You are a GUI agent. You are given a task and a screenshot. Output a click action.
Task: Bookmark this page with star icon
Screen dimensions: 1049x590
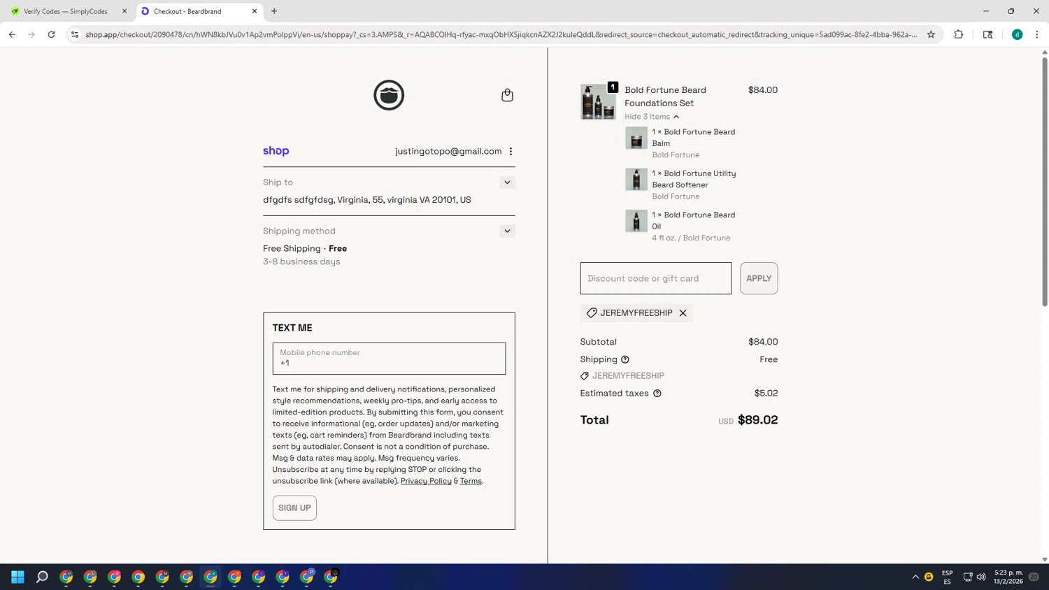pos(931,34)
